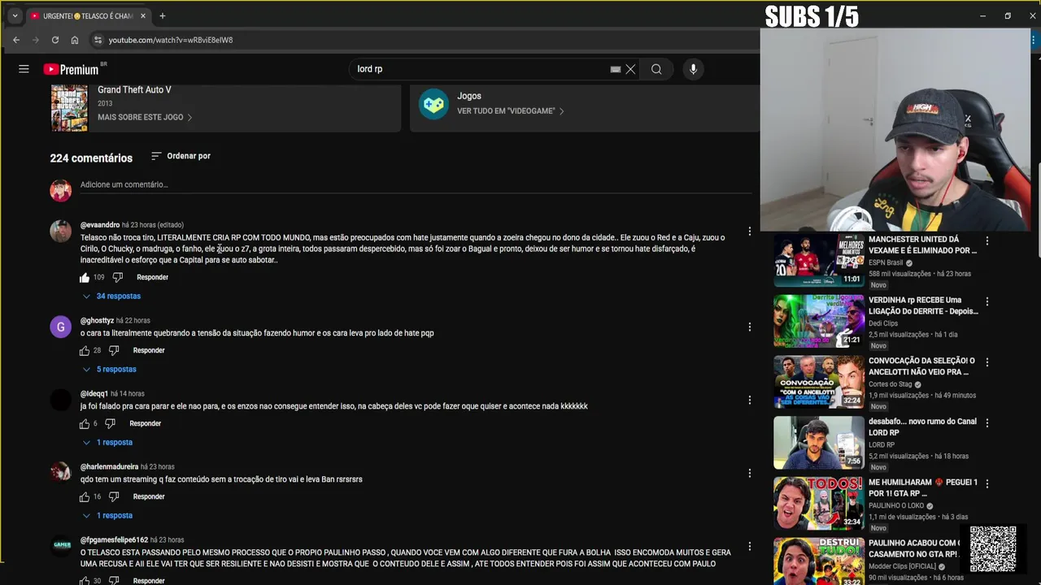Open ME HUMILHARAM video title

[x=922, y=487]
